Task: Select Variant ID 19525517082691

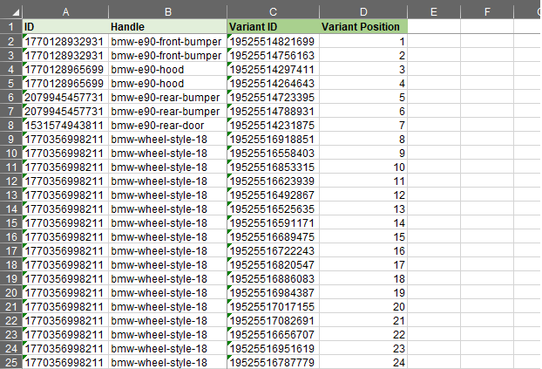Action: tap(273, 320)
